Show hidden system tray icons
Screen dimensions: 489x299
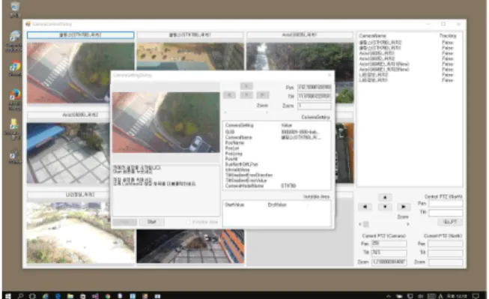pyautogui.click(x=389, y=296)
